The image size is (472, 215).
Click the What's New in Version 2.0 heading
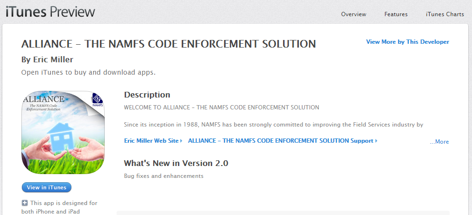pos(176,163)
